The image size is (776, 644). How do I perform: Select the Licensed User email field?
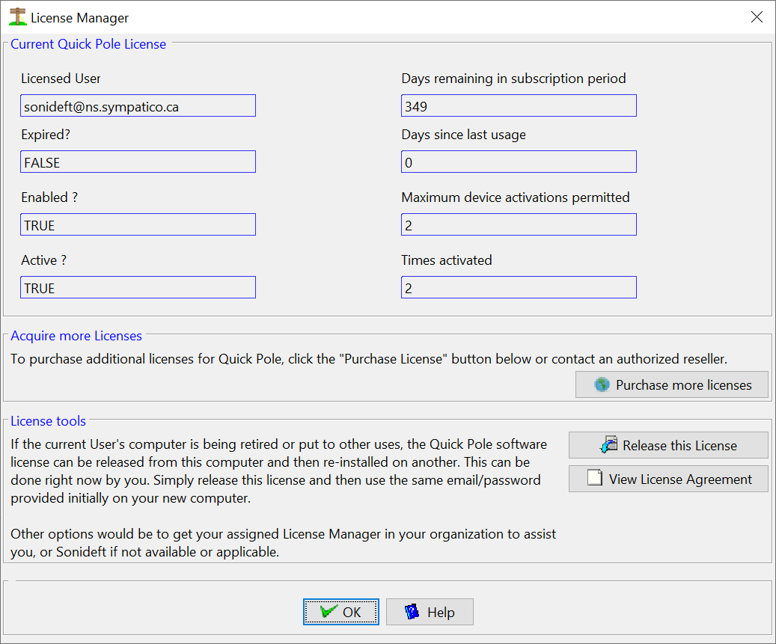138,106
